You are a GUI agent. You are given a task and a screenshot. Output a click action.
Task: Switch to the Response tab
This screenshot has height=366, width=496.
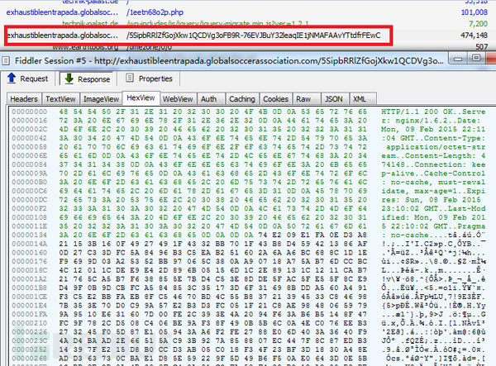point(87,78)
